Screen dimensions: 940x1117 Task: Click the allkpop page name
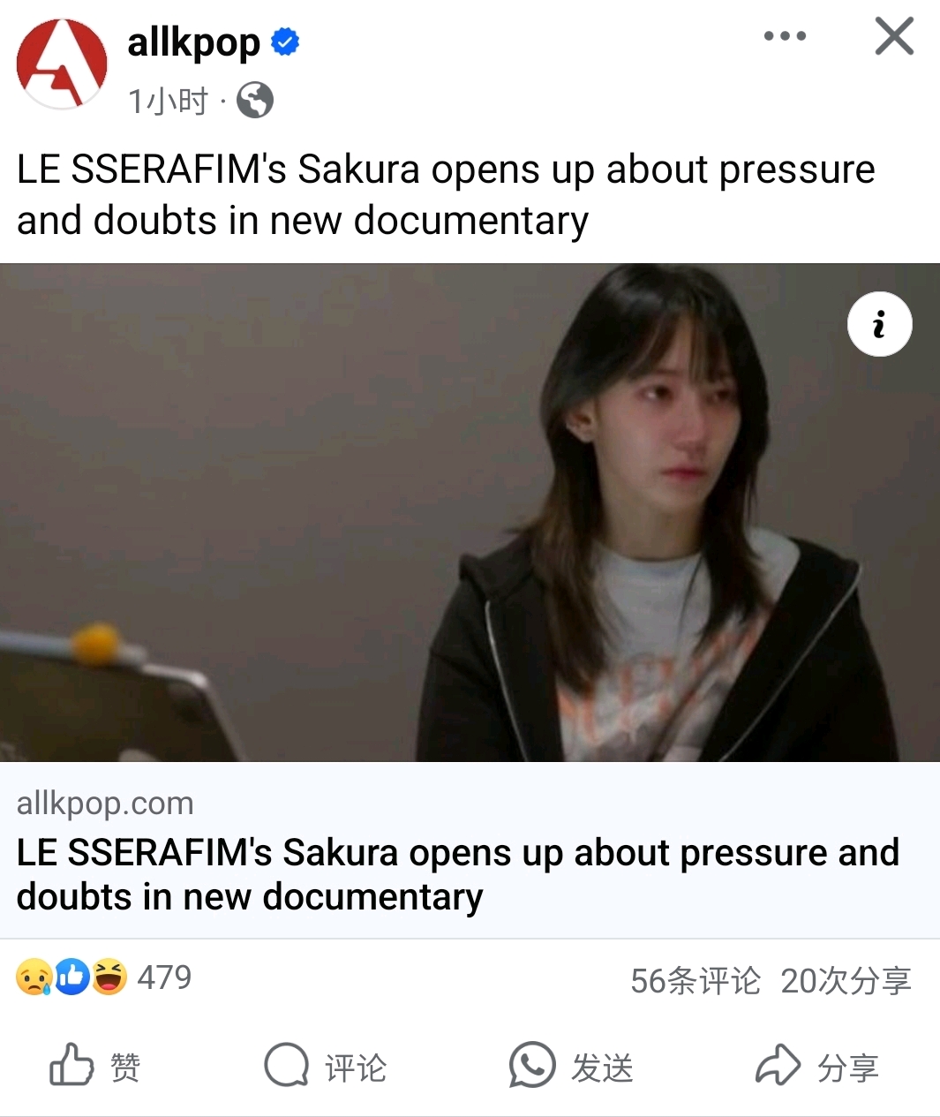(193, 42)
